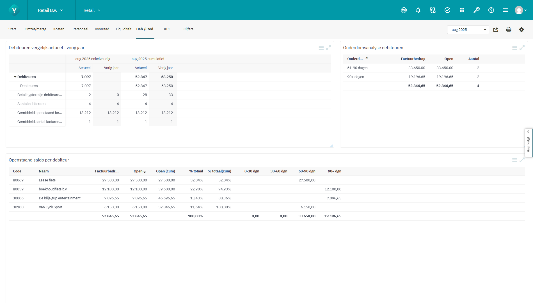Open the Liquiditeit tab
Viewport: 533px width, 303px height.
tap(123, 29)
